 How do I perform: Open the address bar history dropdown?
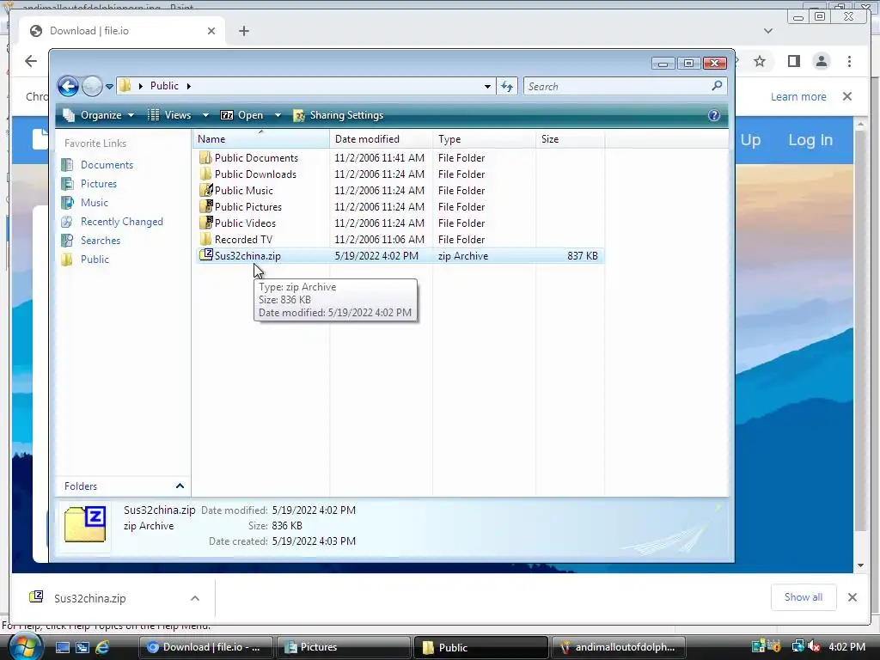point(487,87)
